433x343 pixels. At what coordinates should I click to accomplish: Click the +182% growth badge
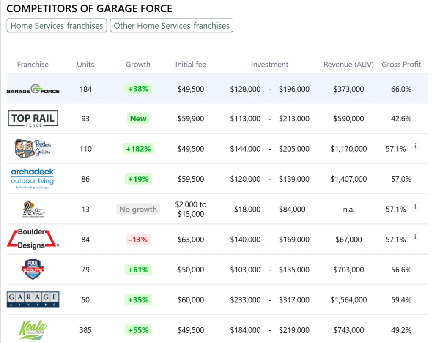point(138,149)
